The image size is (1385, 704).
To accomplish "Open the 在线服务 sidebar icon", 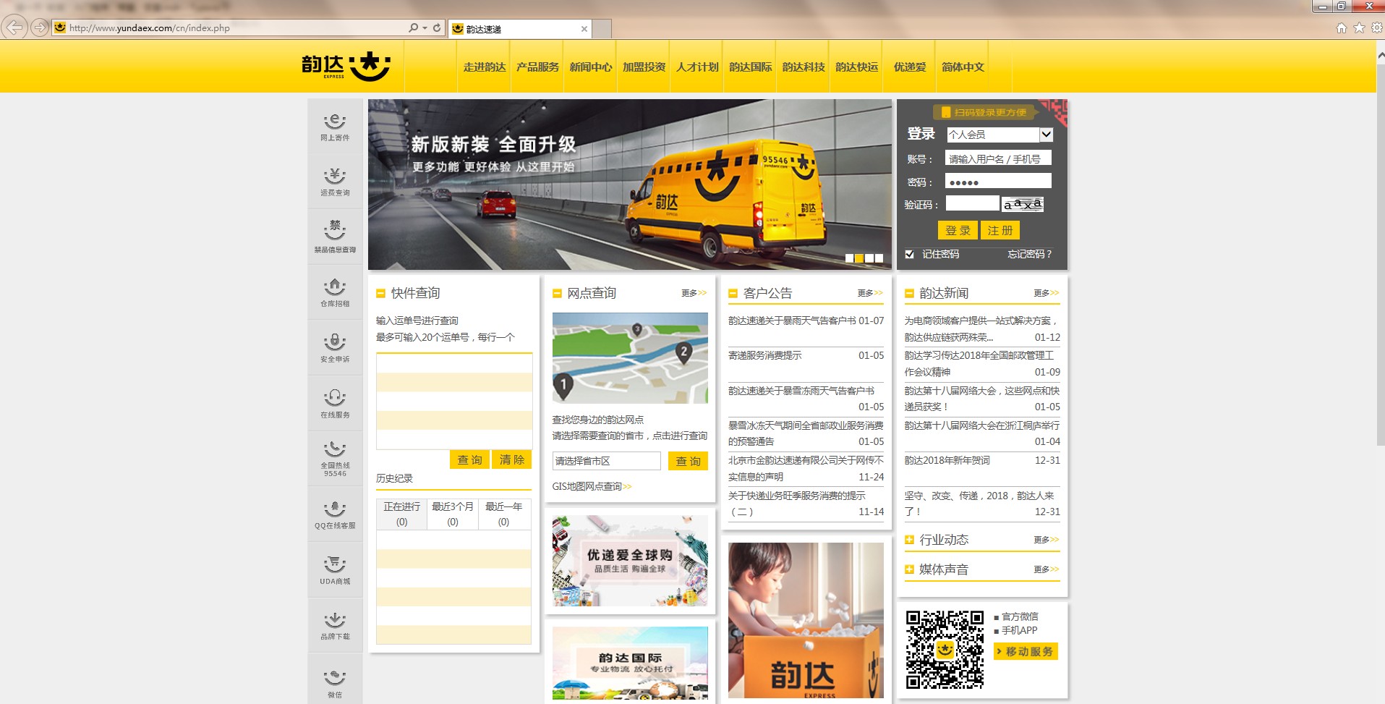I will click(335, 404).
